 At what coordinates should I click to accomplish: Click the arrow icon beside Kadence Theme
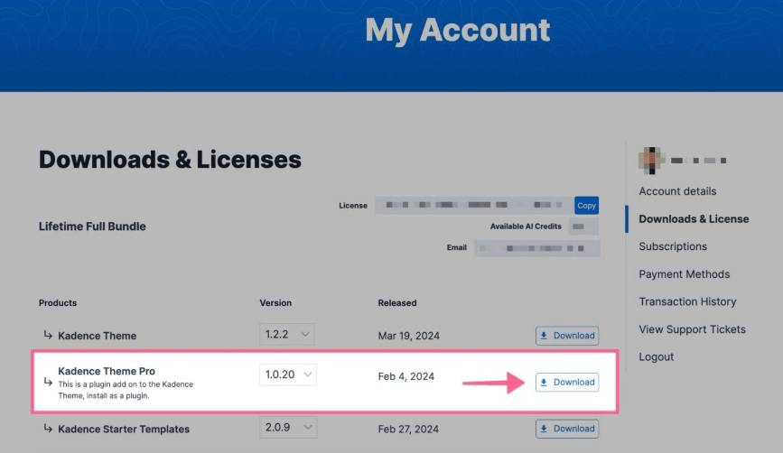(47, 336)
